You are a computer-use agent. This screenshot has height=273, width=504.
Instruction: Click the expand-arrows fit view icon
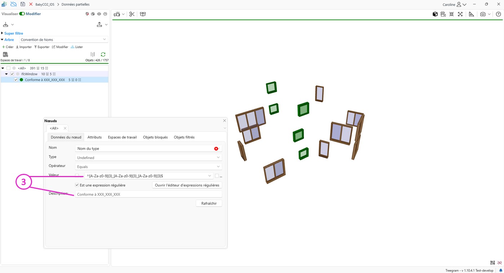click(x=460, y=14)
